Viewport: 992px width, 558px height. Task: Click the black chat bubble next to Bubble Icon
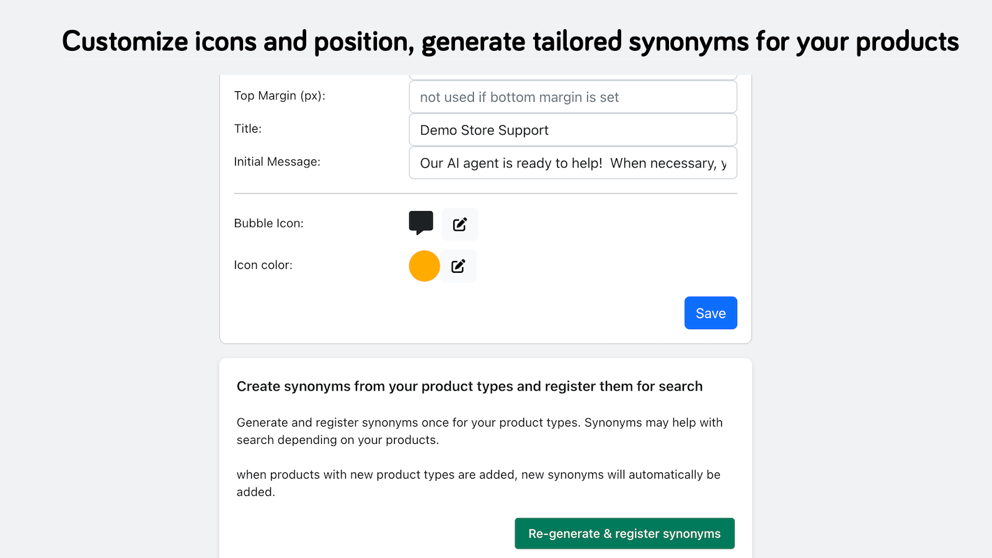click(421, 223)
